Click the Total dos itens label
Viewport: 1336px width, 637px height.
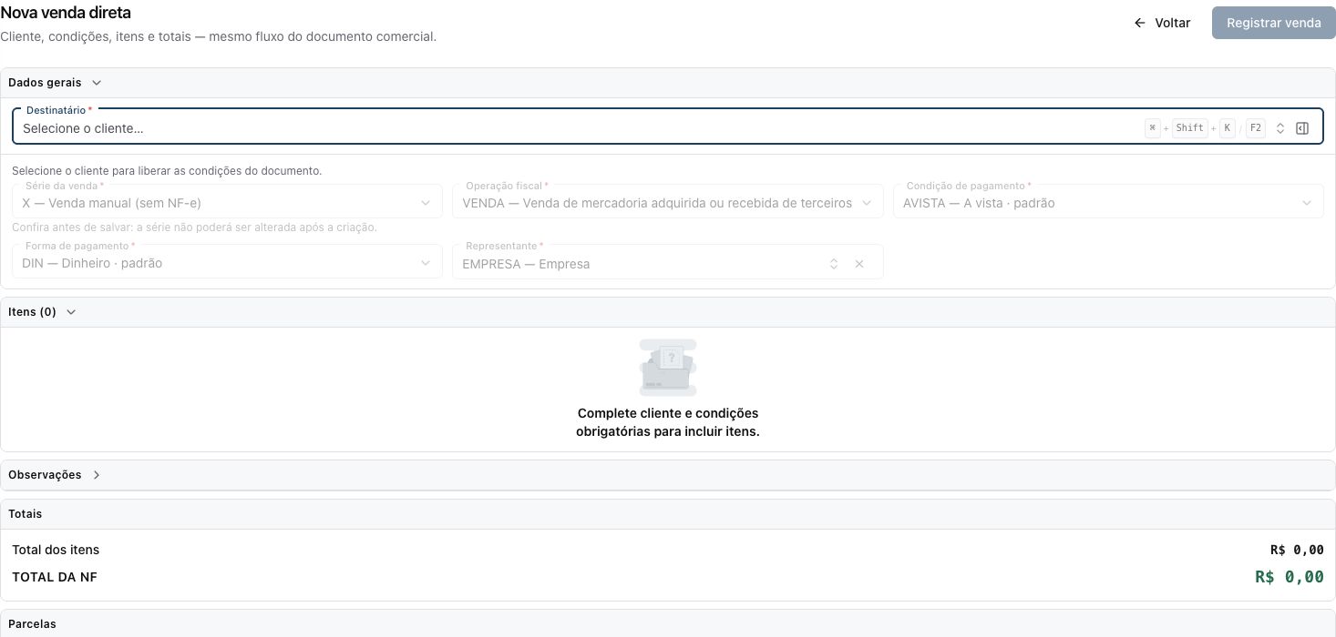click(x=56, y=550)
